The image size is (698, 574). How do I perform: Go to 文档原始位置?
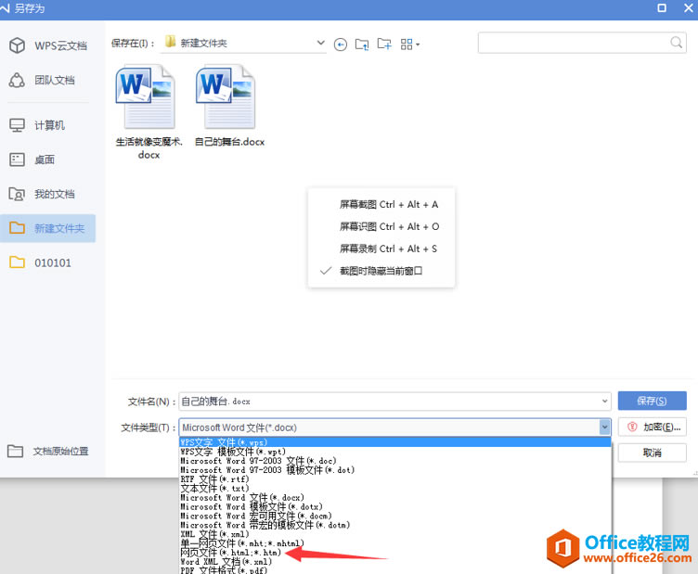pyautogui.click(x=48, y=452)
